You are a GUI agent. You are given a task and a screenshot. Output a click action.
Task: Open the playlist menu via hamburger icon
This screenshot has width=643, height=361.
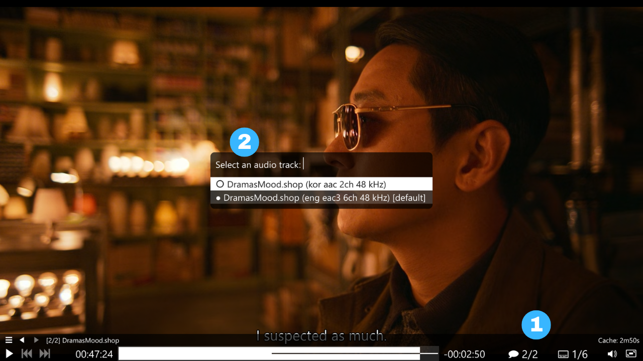coord(9,339)
